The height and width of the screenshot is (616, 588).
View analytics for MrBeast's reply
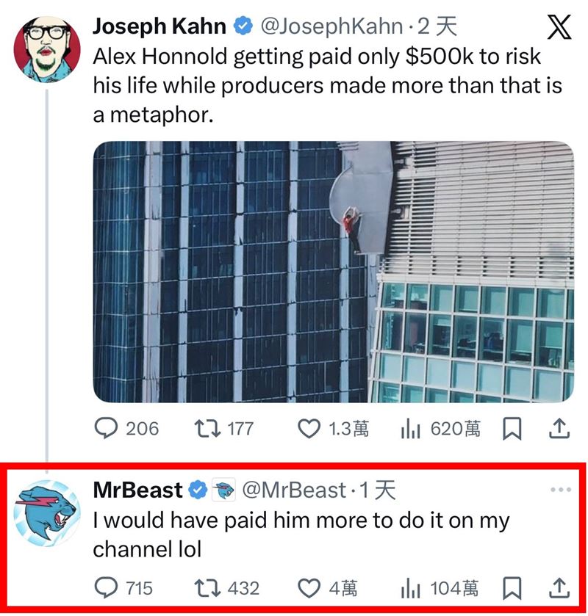pos(409,587)
